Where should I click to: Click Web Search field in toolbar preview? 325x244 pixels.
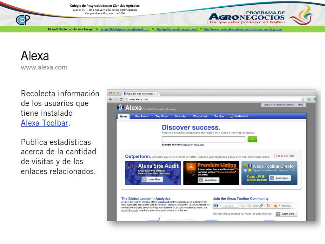click(x=230, y=206)
